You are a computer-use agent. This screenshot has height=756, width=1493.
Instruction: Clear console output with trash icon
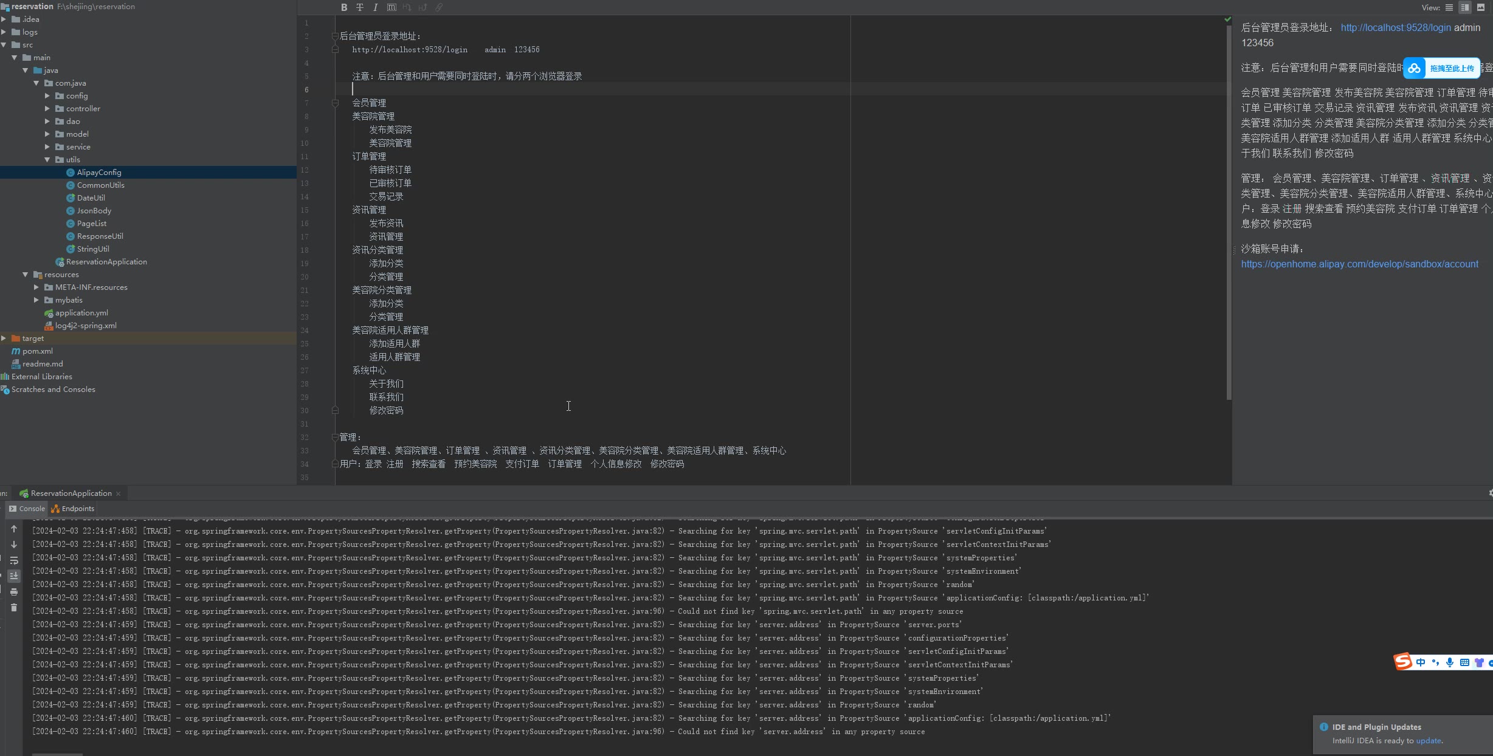click(14, 607)
